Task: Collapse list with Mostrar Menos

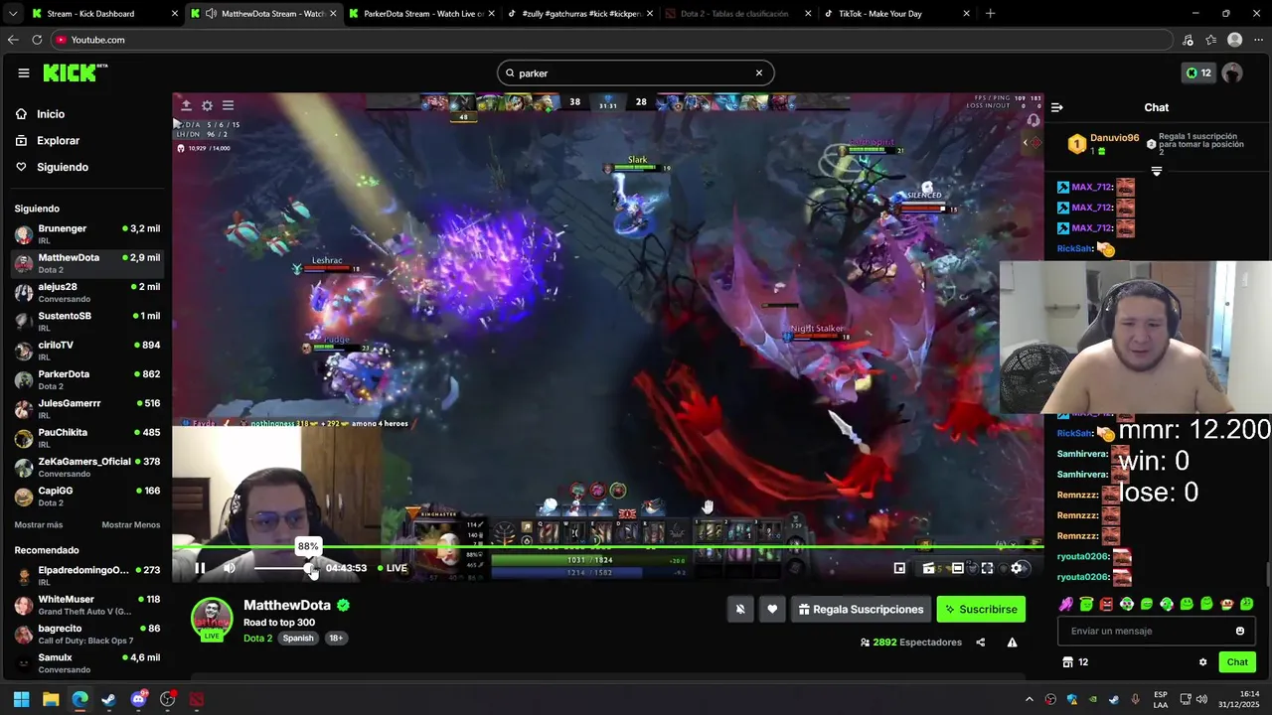Action: [130, 524]
